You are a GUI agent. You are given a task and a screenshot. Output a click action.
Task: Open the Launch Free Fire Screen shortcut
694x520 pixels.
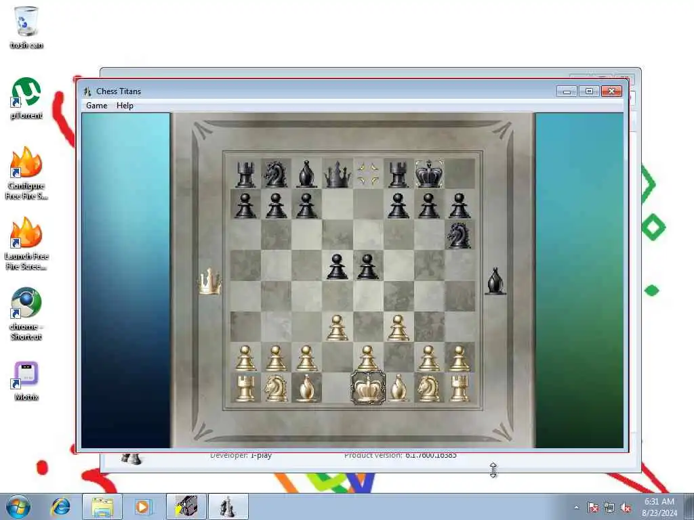point(26,244)
